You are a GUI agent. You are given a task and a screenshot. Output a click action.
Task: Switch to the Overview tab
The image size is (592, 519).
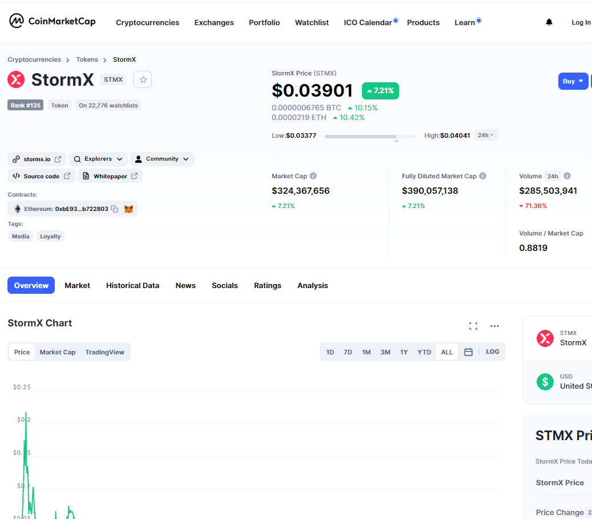(x=31, y=285)
